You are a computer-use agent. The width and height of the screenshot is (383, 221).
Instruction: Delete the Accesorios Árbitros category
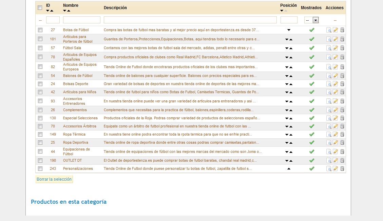tap(342, 126)
